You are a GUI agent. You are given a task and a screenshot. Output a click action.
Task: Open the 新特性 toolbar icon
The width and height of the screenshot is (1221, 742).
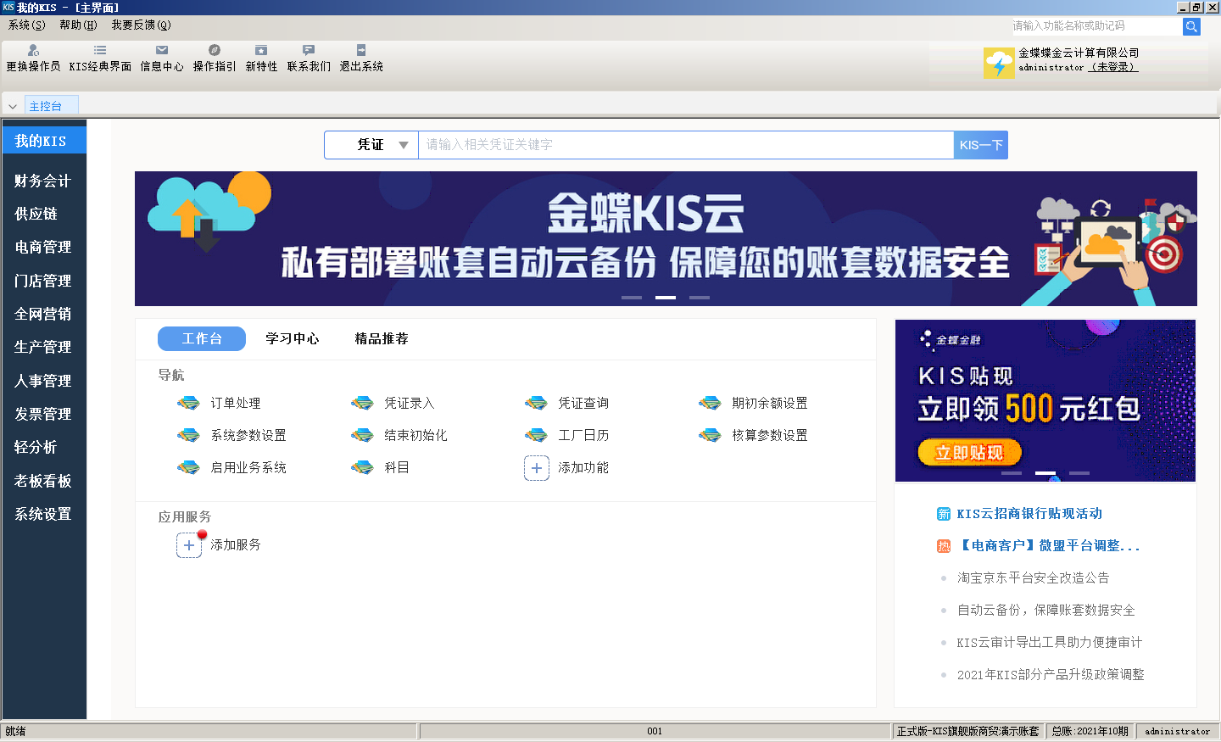coord(261,50)
